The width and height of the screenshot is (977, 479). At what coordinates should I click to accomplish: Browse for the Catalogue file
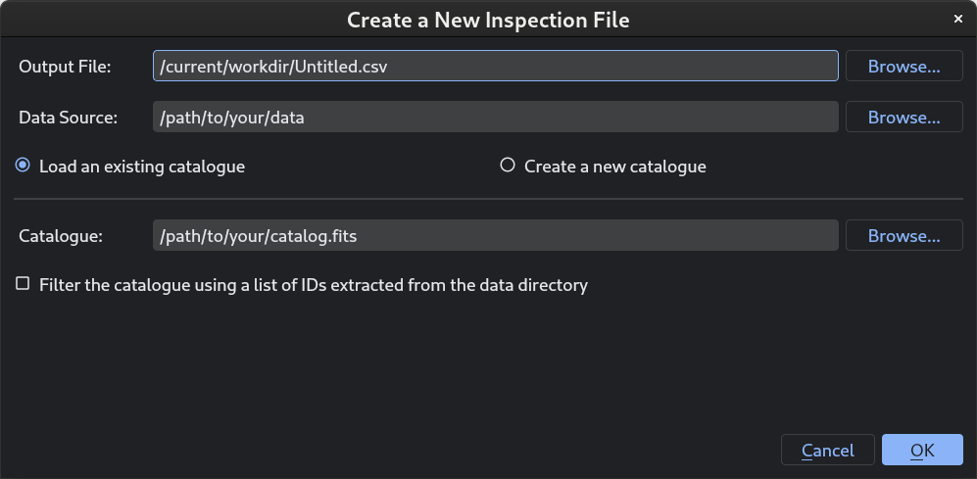point(904,235)
